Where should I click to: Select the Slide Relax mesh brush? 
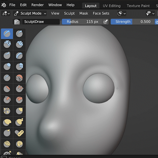(7, 153)
